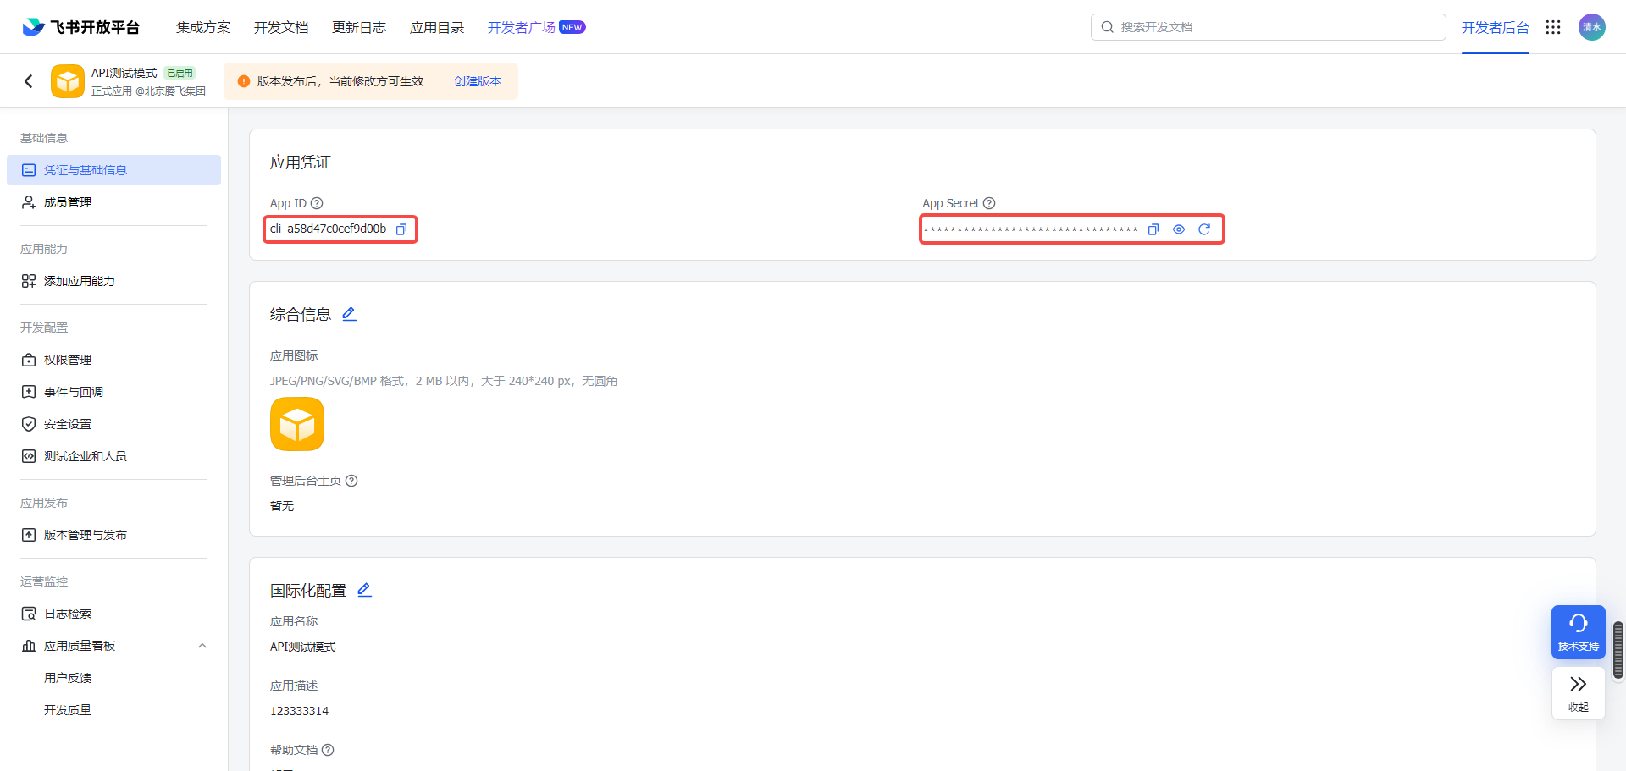Edit the 综合信息 section
The width and height of the screenshot is (1626, 771).
[349, 314]
